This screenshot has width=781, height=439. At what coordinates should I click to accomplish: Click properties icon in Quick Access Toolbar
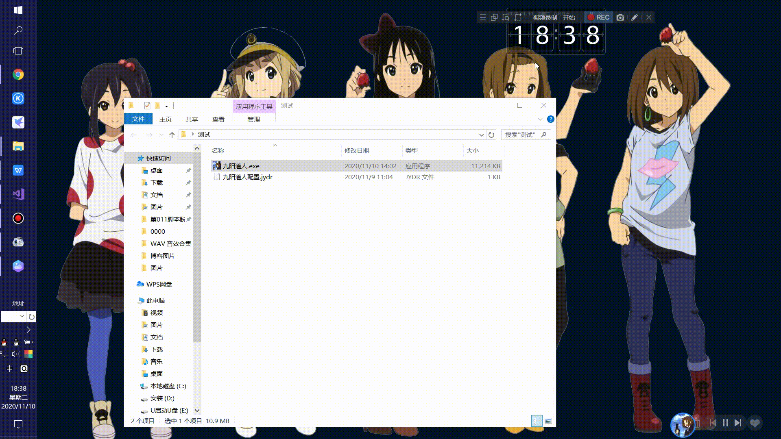pos(147,106)
